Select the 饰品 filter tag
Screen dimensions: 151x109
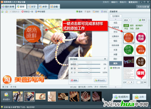(x=132, y=28)
